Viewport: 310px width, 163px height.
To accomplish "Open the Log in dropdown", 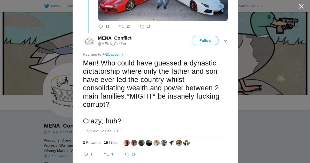I will [x=255, y=6].
